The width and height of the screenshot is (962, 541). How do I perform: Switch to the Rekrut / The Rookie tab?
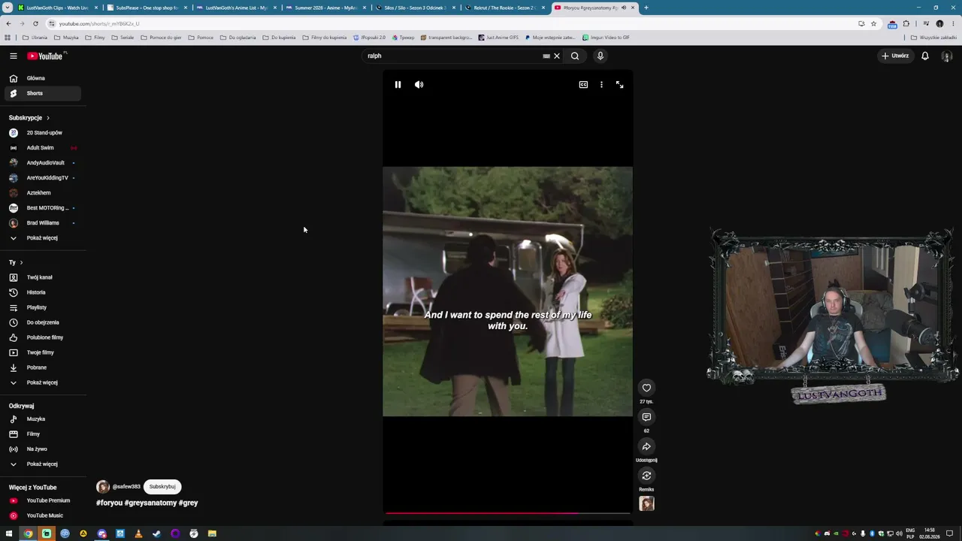click(505, 8)
